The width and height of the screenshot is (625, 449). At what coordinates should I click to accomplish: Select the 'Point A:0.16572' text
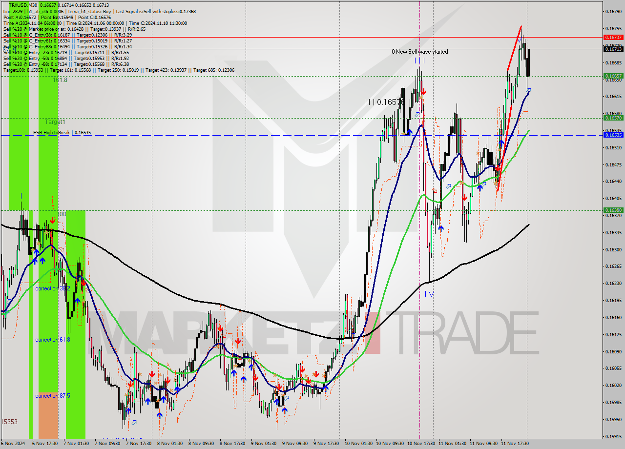click(20, 17)
